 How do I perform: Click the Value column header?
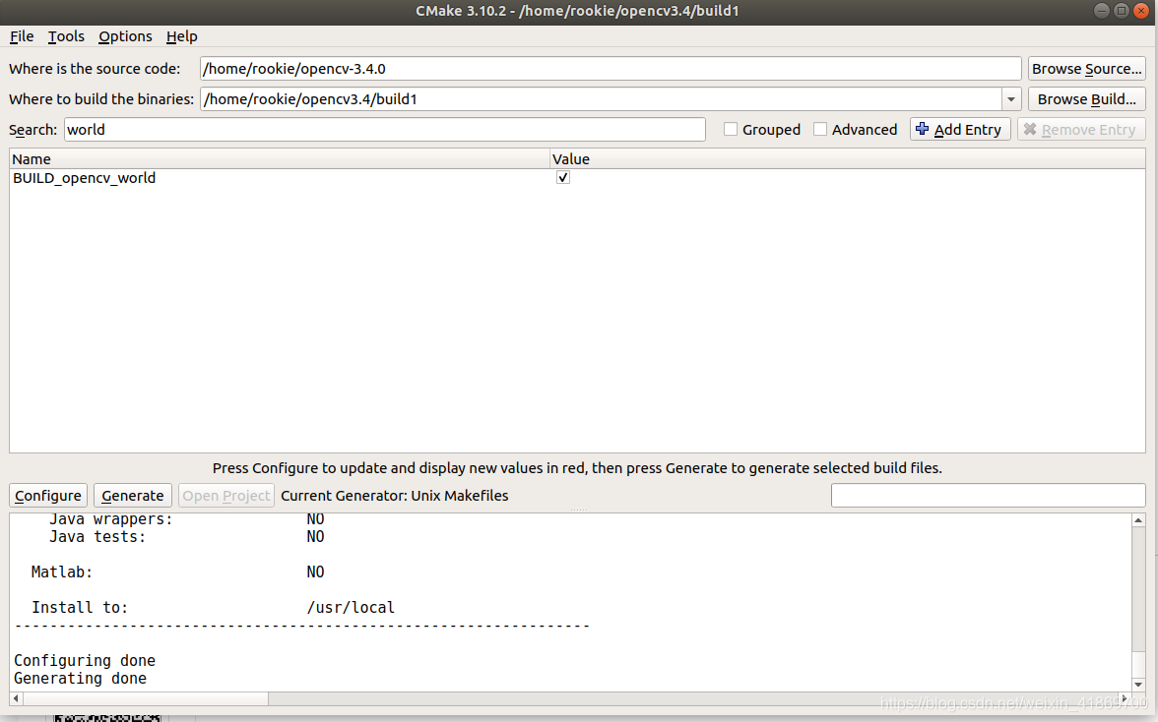(848, 158)
